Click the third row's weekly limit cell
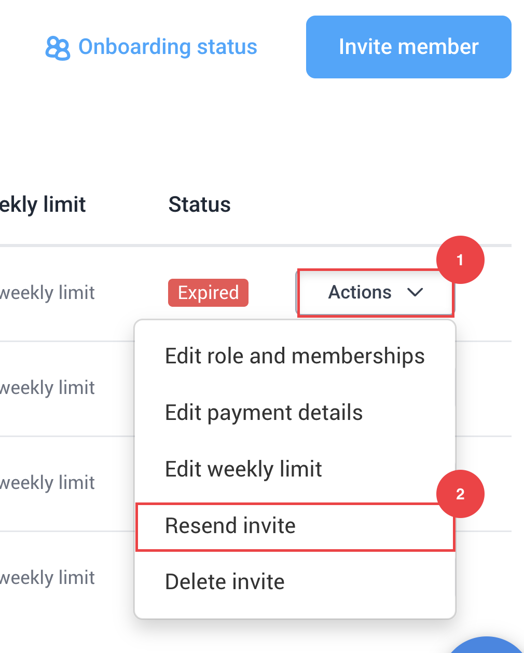This screenshot has width=524, height=653. (48, 483)
